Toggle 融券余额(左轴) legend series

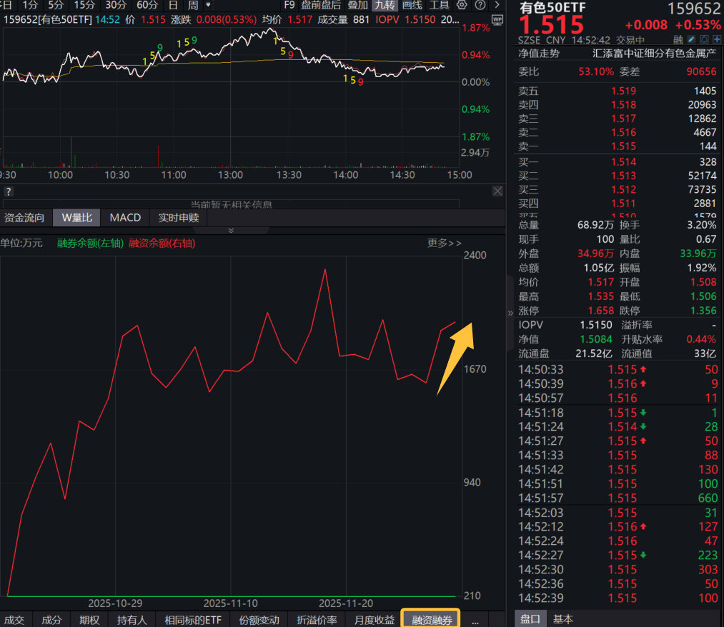pyautogui.click(x=90, y=243)
